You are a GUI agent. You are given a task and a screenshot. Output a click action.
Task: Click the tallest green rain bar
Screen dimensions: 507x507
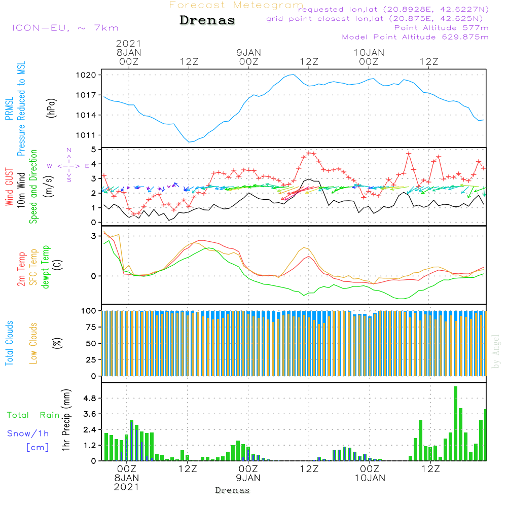click(x=456, y=423)
